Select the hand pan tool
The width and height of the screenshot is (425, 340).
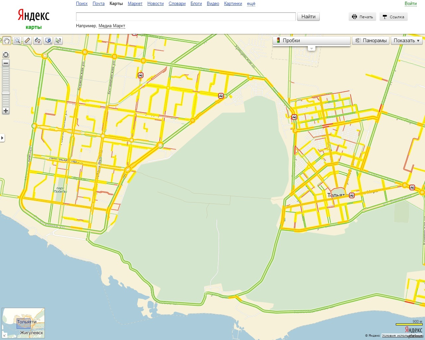point(7,41)
